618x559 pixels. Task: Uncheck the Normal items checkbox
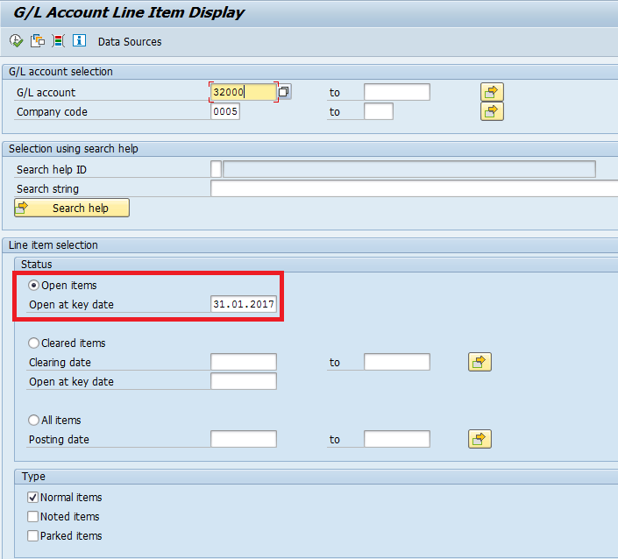(x=33, y=498)
